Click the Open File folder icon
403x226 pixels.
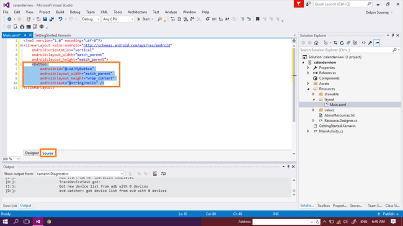(x=38, y=19)
